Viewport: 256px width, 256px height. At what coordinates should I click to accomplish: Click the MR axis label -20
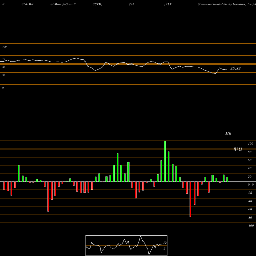250,193
